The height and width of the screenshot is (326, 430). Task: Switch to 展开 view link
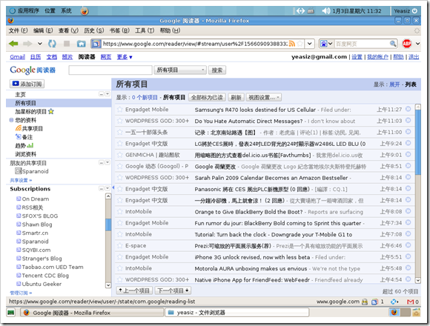click(394, 84)
